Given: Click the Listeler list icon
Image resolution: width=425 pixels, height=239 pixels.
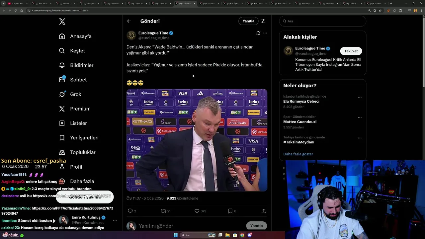Looking at the screenshot, I should click(62, 123).
